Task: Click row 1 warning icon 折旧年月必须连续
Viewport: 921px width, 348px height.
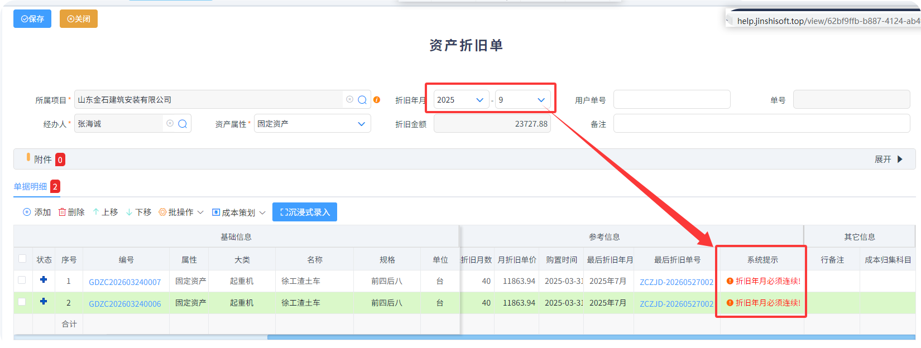Action: 730,281
